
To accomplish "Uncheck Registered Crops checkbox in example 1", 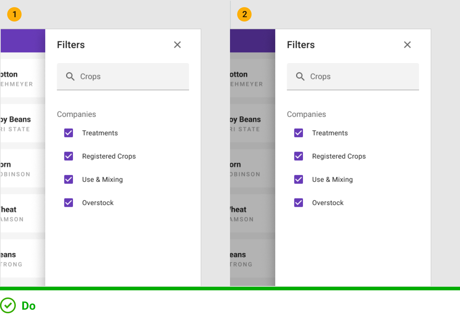I will (x=69, y=156).
